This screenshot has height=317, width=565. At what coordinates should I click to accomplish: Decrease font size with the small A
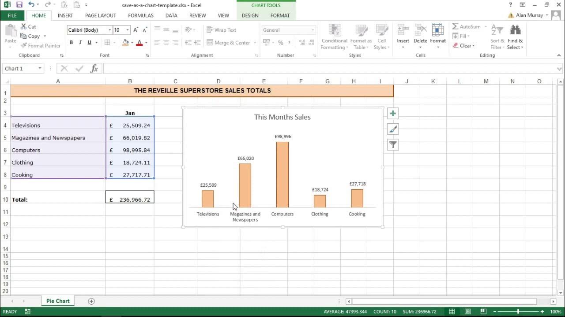click(x=145, y=30)
